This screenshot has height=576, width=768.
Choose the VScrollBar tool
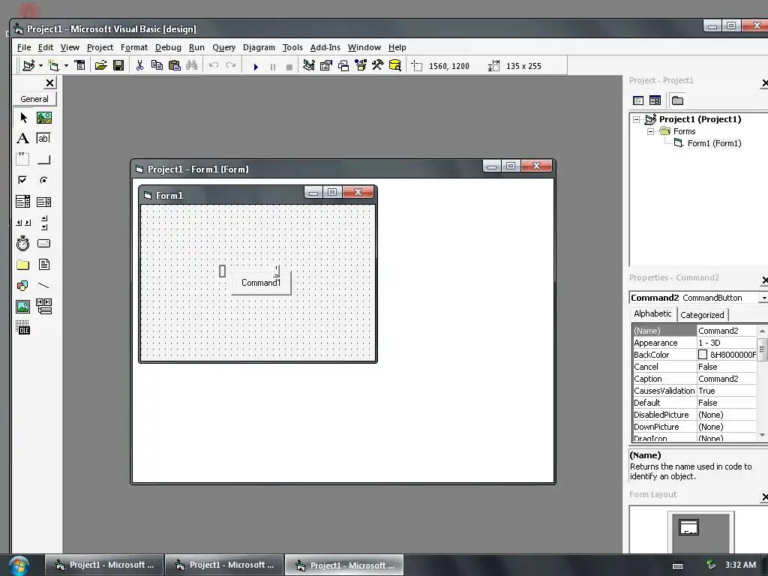point(44,222)
